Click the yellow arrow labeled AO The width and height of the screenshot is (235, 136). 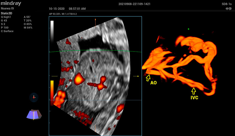(148, 78)
